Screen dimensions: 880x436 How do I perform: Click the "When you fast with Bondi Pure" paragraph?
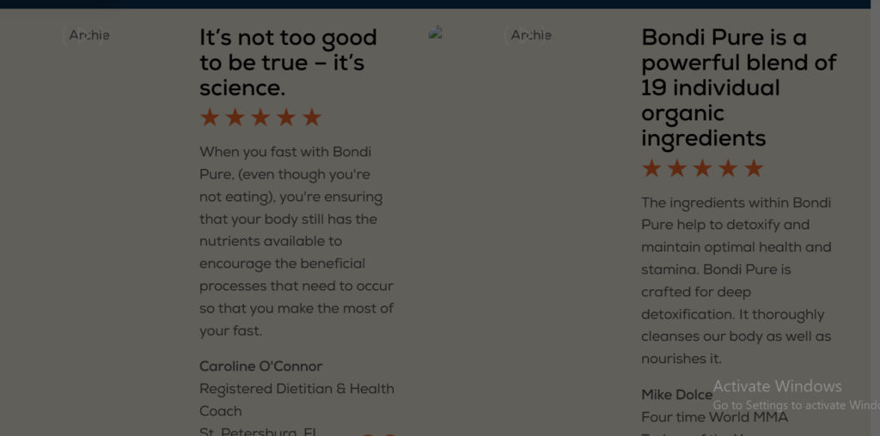point(296,241)
